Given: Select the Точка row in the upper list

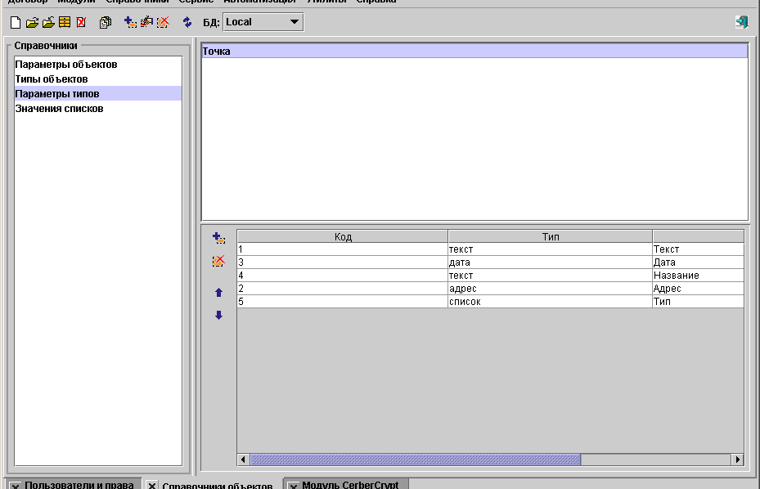Looking at the screenshot, I should pos(474,52).
